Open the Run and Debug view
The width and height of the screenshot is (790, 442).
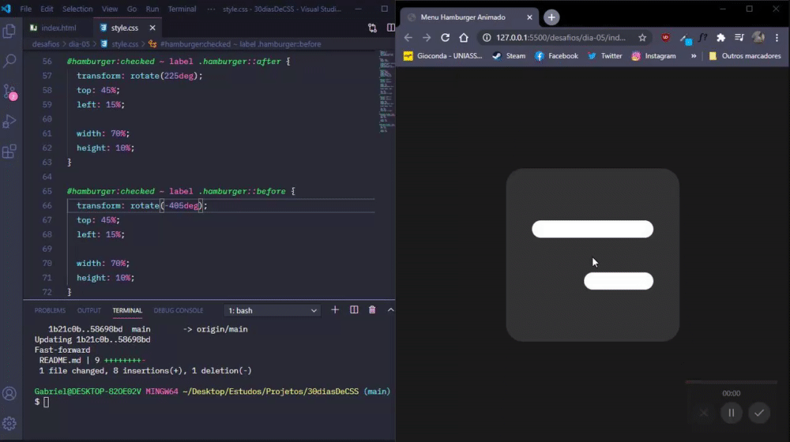click(9, 122)
